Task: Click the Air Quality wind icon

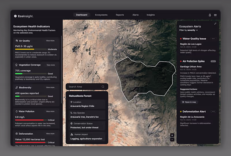Action: (x=17, y=41)
